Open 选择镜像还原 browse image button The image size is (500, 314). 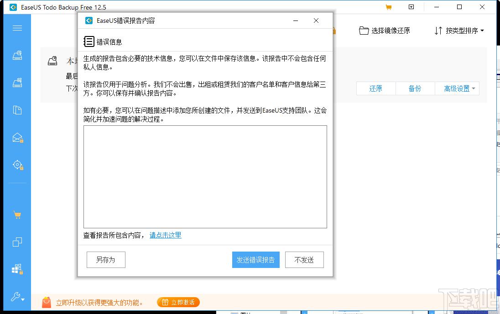pyautogui.click(x=384, y=31)
